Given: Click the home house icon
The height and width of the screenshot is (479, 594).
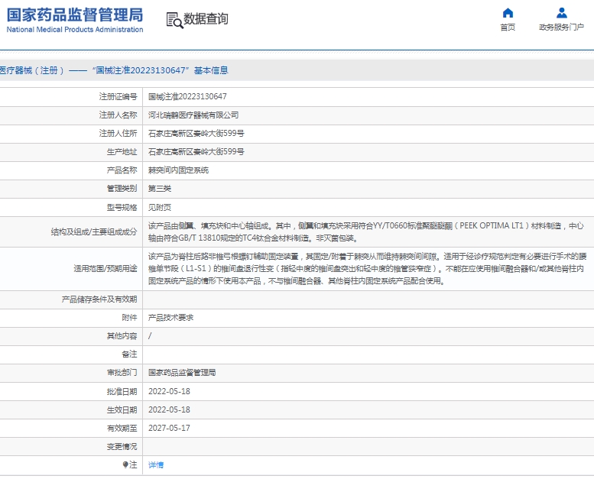Looking at the screenshot, I should click(508, 13).
